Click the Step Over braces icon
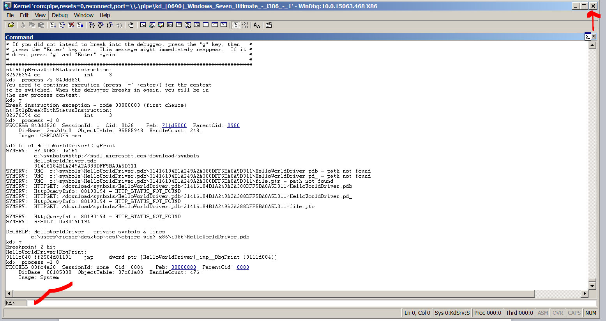606x321 pixels. (x=101, y=25)
